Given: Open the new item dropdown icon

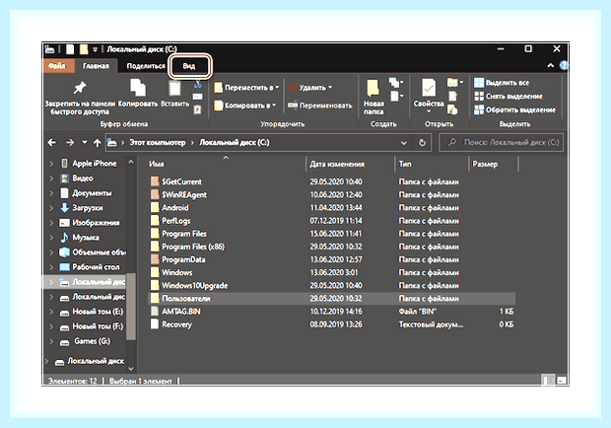Looking at the screenshot, I should tap(396, 83).
